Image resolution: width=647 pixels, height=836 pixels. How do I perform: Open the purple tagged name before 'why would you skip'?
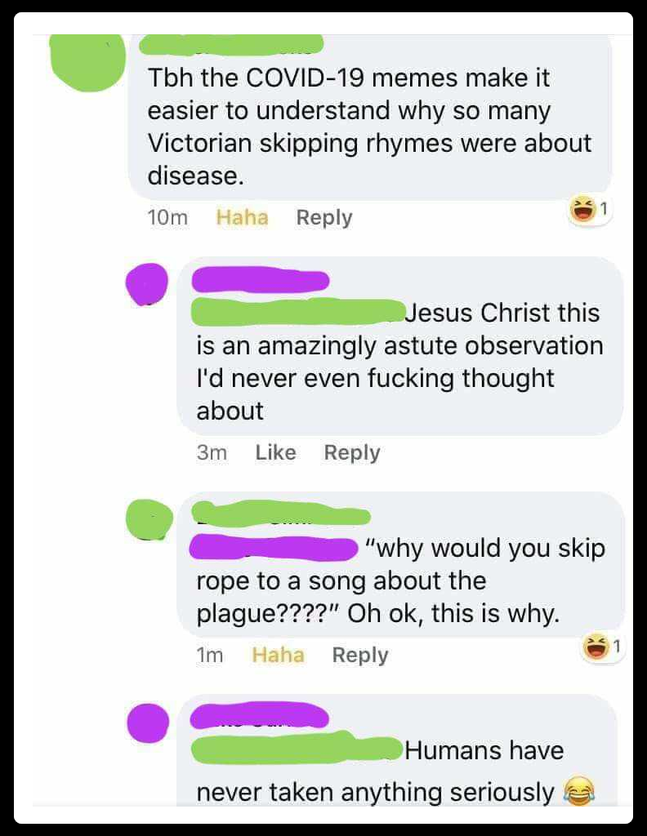274,548
